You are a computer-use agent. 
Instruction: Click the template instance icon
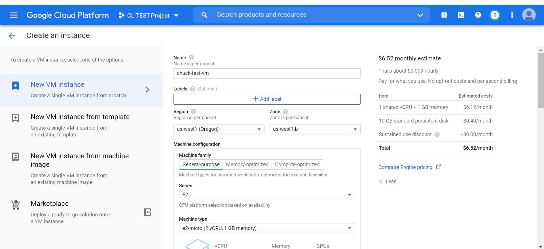tap(15, 118)
